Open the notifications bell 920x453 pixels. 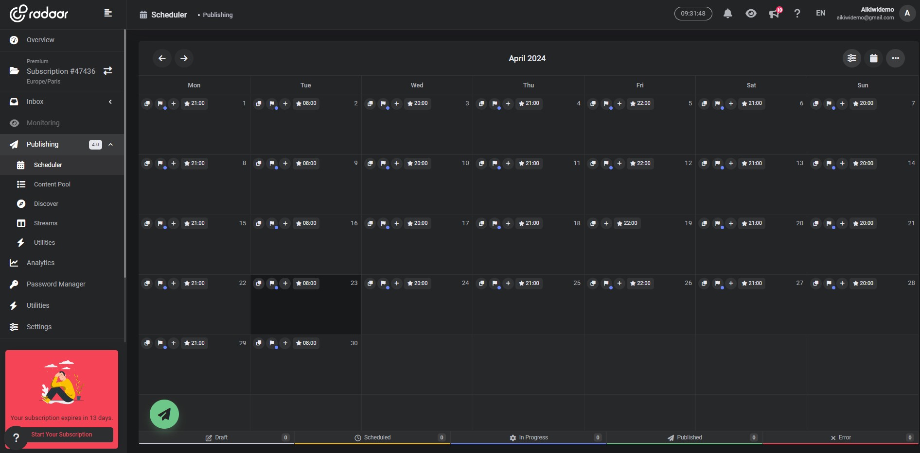coord(727,14)
